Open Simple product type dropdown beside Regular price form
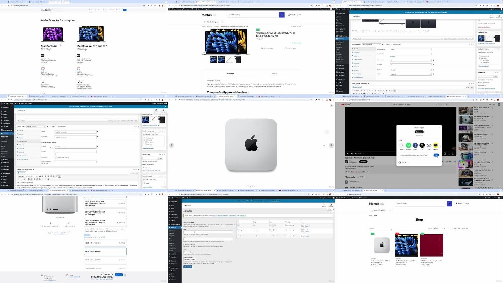The width and height of the screenshot is (503, 283). [372, 45]
